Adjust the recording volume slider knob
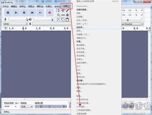This screenshot has height=115, width=152. click(27, 20)
